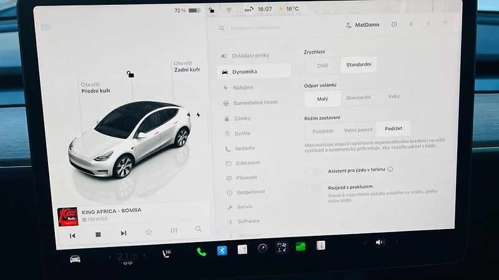Open Světla settings menu
Screen dimensions: 499x280
[x=238, y=134]
